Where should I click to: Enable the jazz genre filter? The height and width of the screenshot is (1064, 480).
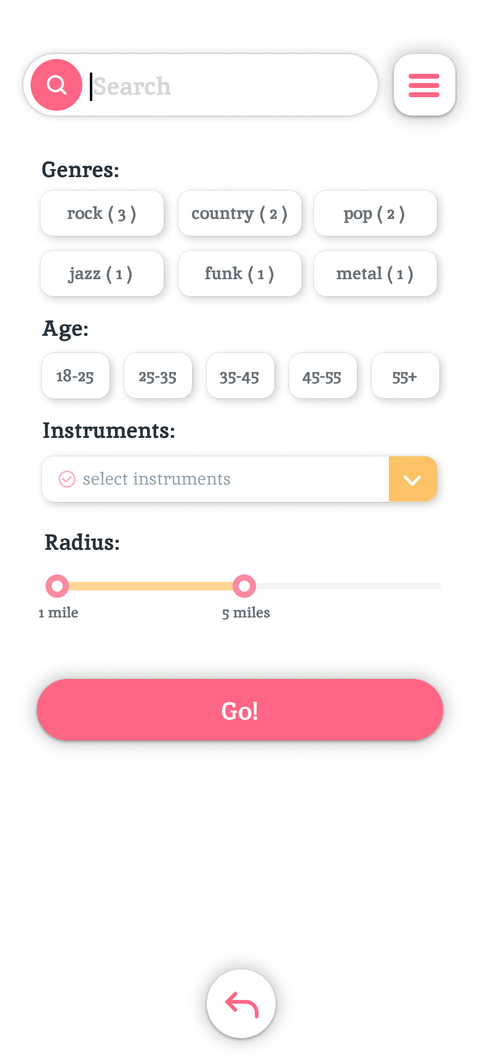click(102, 274)
